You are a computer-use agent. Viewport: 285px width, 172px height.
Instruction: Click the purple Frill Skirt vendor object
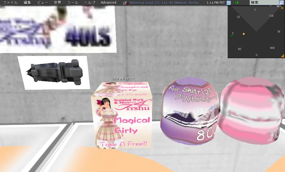click(x=190, y=111)
